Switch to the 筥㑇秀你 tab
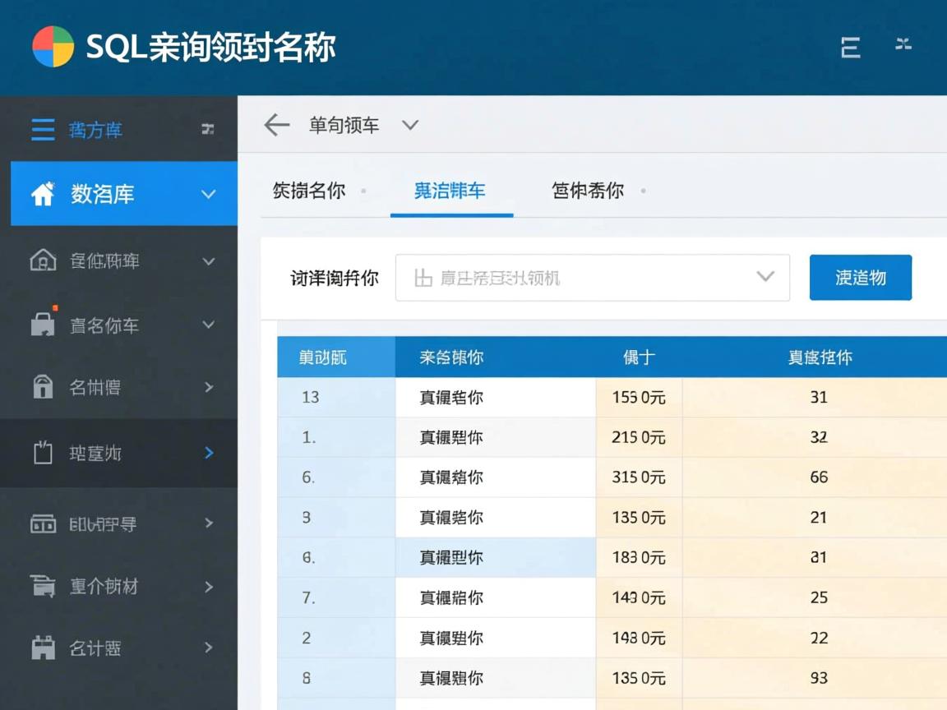947x710 pixels. 587,190
